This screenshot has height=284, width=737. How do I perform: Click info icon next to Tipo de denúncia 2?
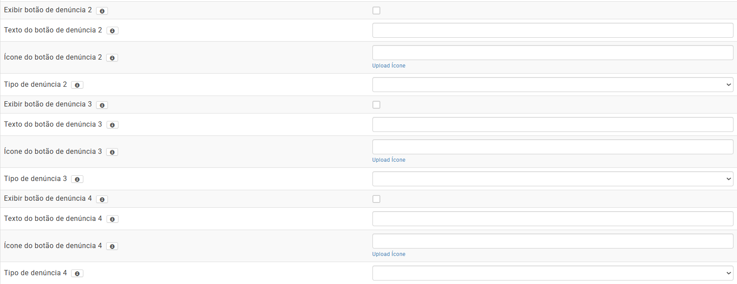click(x=77, y=85)
